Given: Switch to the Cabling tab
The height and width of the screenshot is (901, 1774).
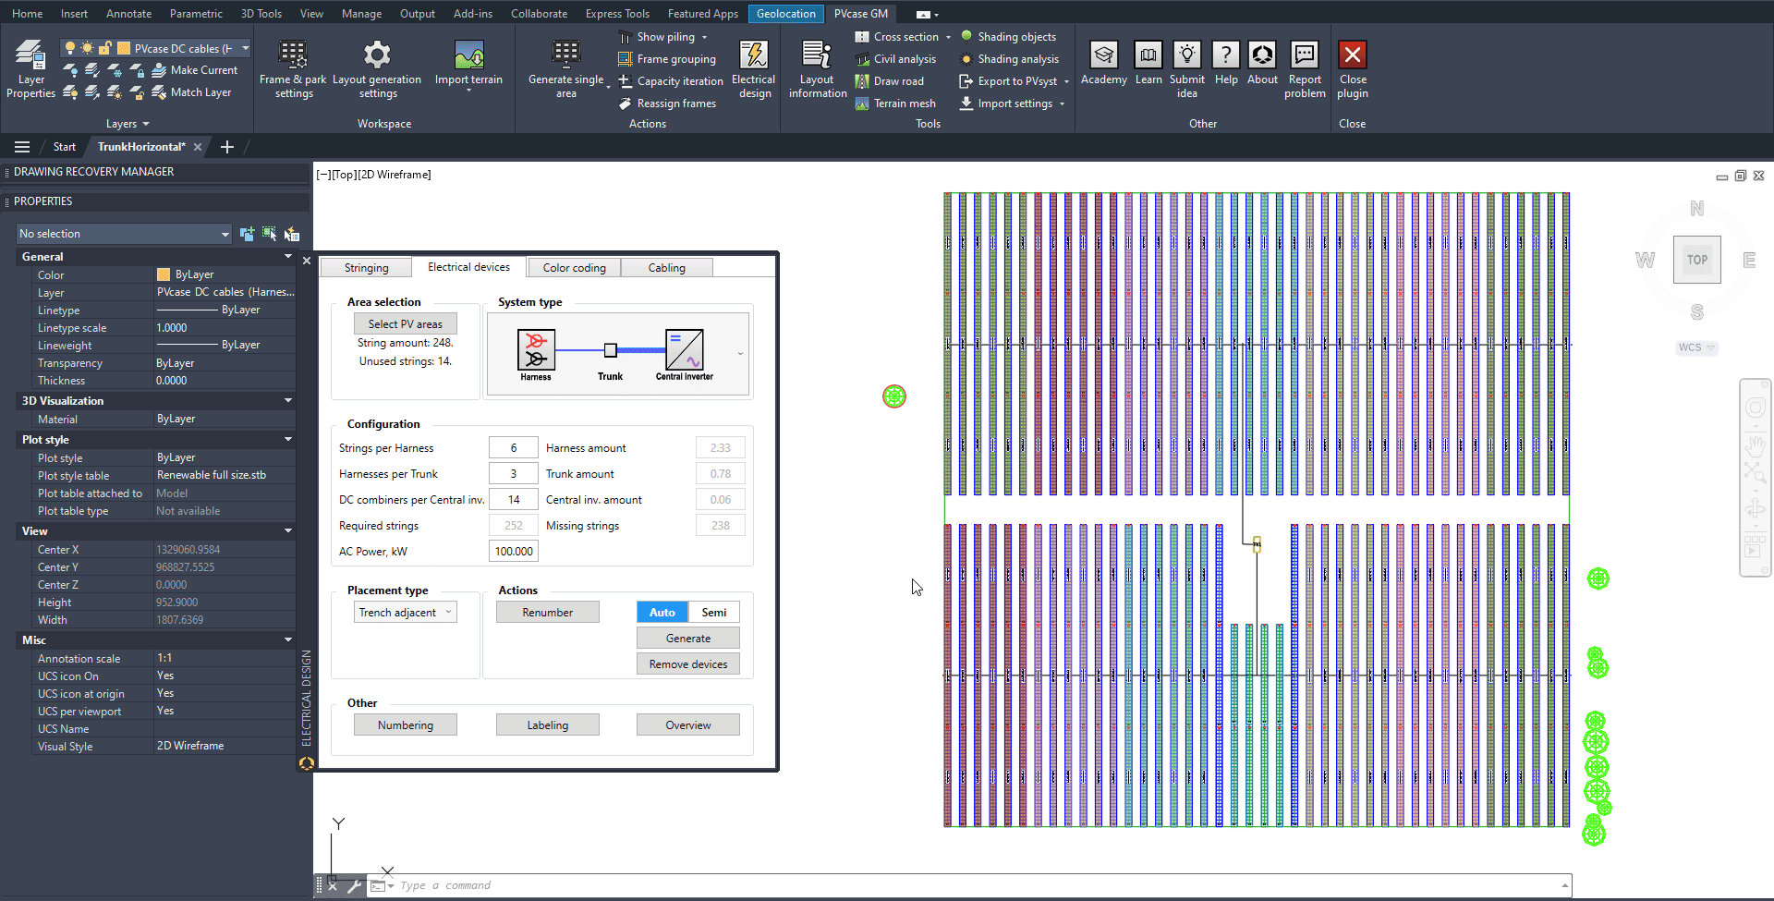Looking at the screenshot, I should (x=666, y=268).
